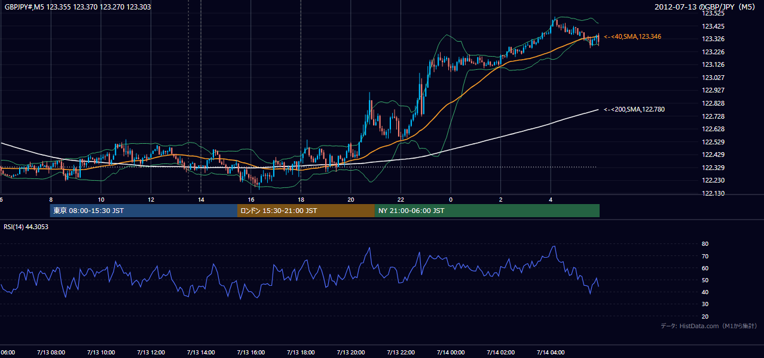Click price axis value 123.326
The width and height of the screenshot is (764, 358).
point(713,39)
